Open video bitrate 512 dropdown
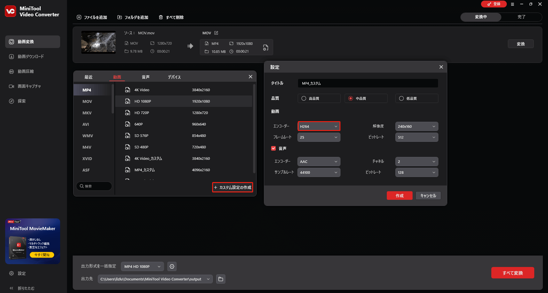 pyautogui.click(x=417, y=137)
